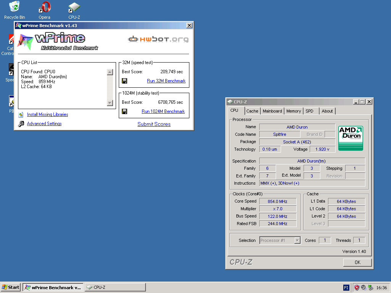Switch to the About tab
Image resolution: width=391 pixels, height=293 pixels.
[327, 111]
